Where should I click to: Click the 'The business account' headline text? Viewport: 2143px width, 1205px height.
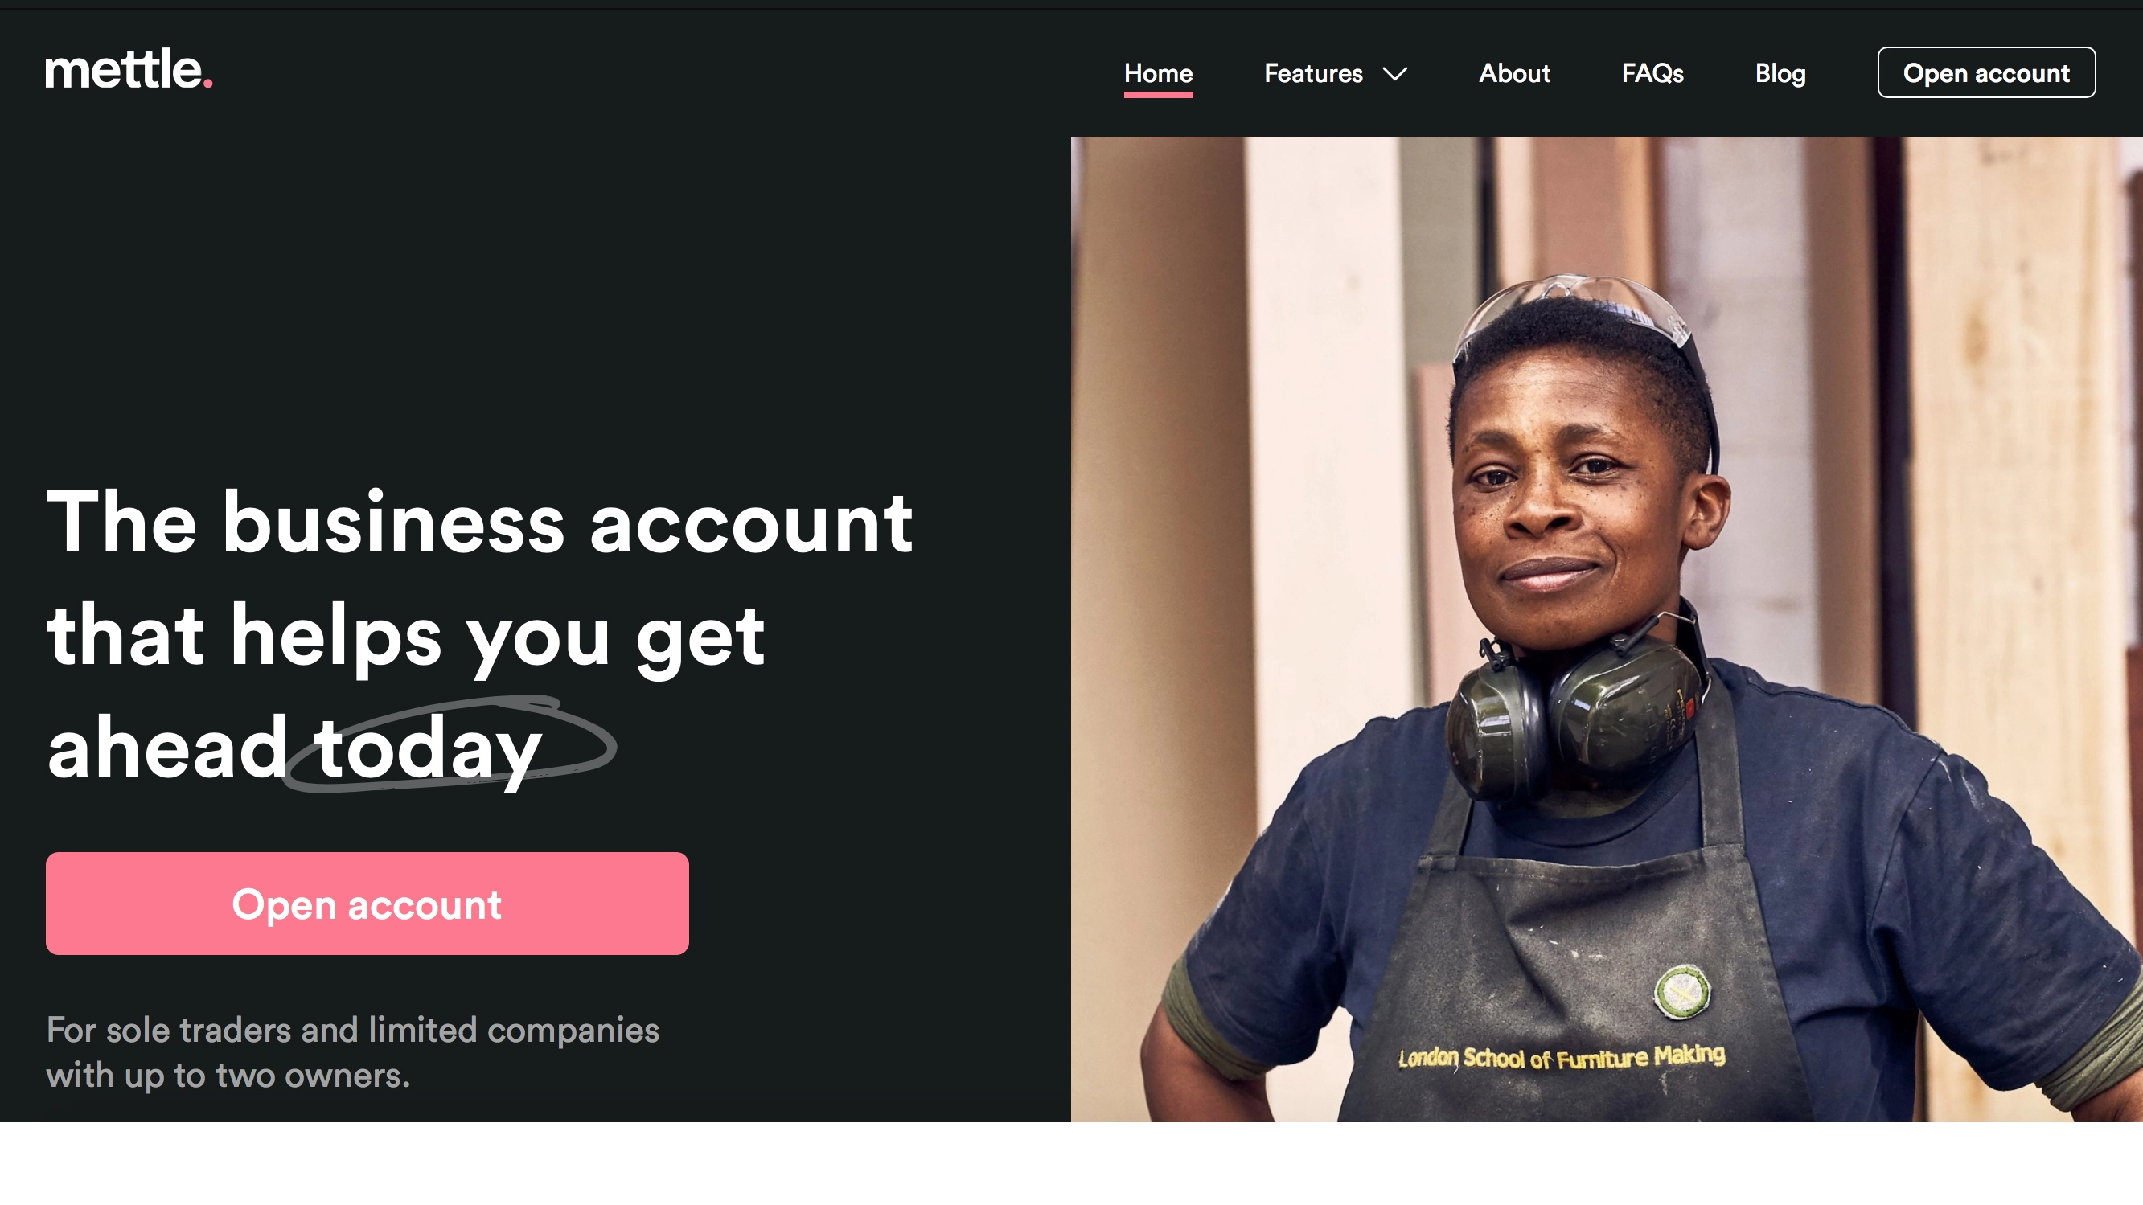click(480, 523)
